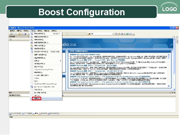Image resolution: width=180 pixels, height=135 pixels.
Task: Choose code snippets manager Ctrl+K, Ctrl+B item
Action: [46, 52]
